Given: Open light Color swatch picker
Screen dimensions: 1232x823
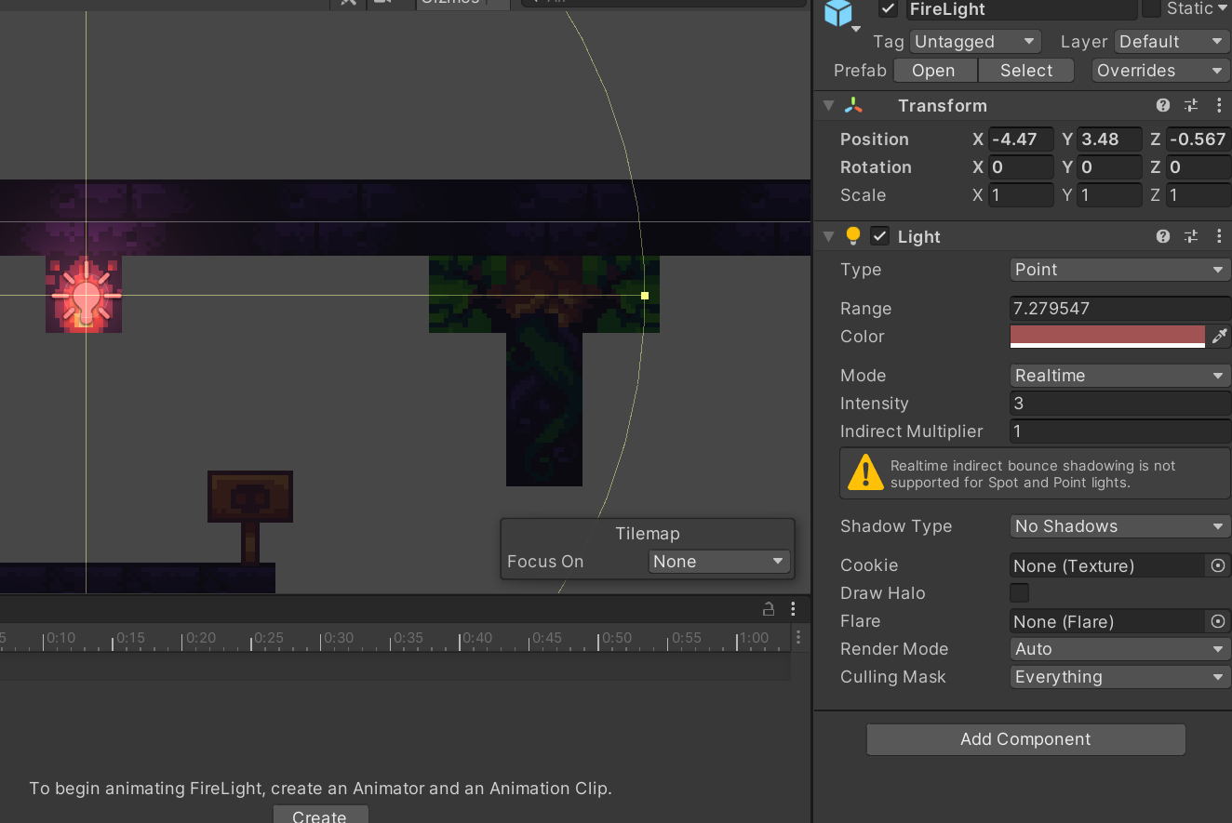Looking at the screenshot, I should [1107, 337].
